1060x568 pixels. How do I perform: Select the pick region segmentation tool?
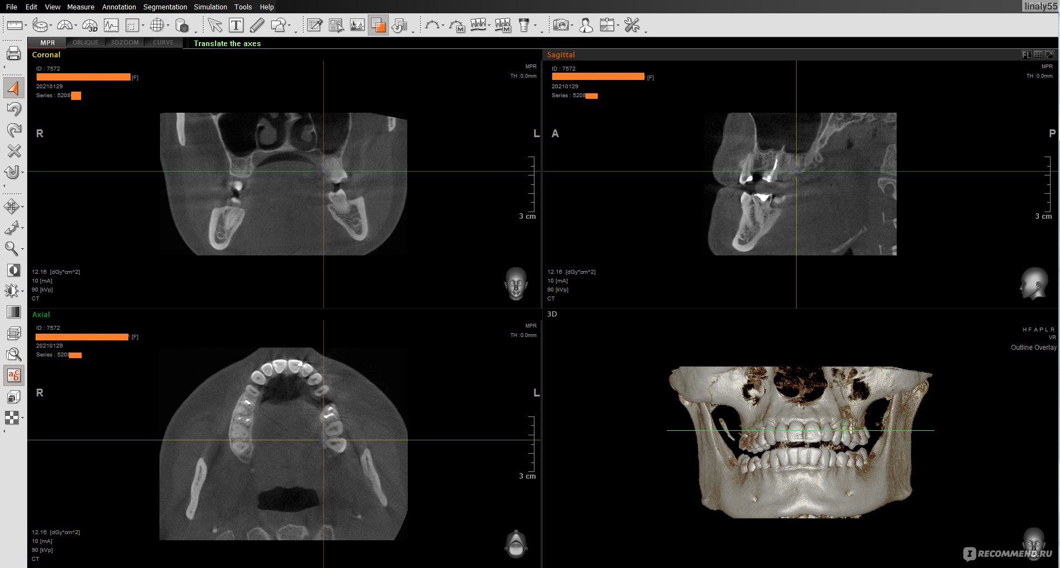point(336,25)
